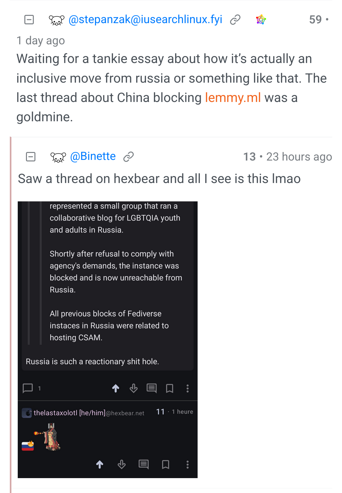Screen dimensions: 342x493
Task: Click reply icon under Russia comment
Action: click(152, 388)
